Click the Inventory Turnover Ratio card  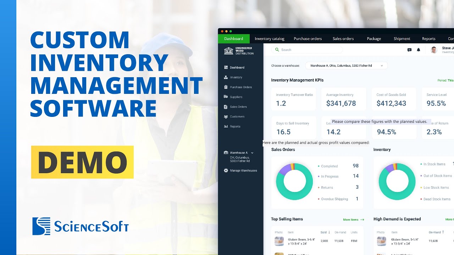coord(294,99)
